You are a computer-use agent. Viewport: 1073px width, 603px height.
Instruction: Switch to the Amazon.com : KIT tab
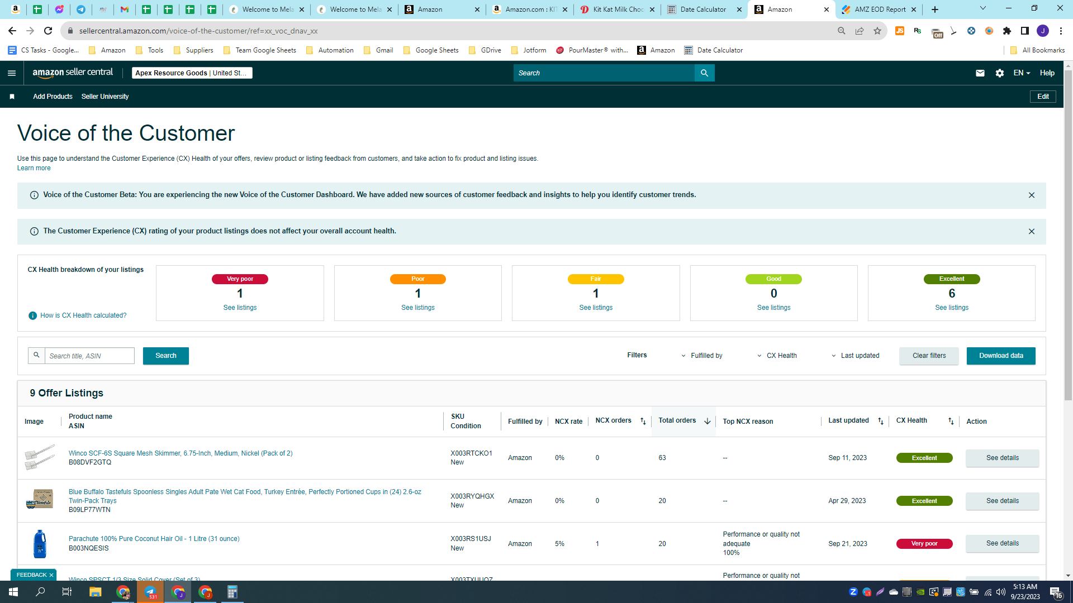point(530,9)
